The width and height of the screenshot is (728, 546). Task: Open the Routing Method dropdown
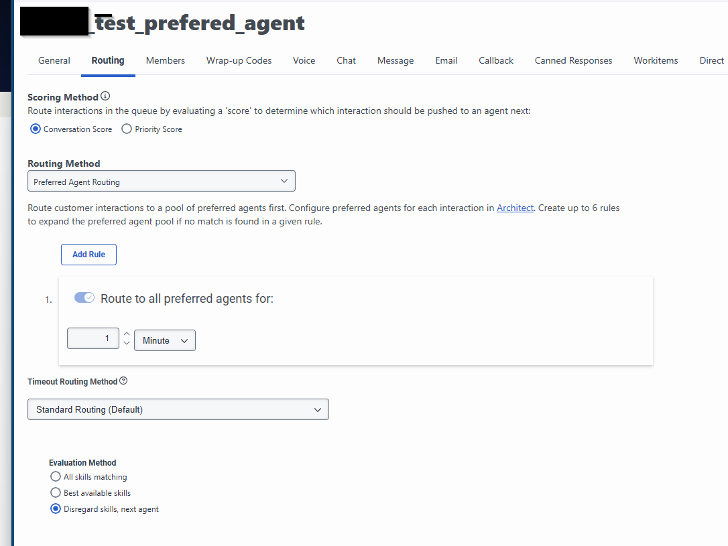161,182
